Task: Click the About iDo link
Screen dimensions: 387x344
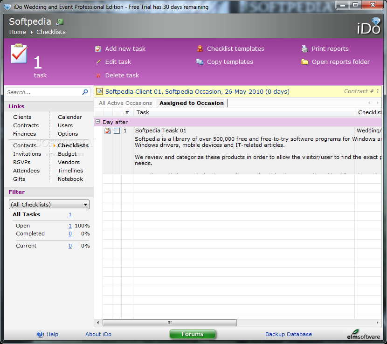Action: coord(98,334)
